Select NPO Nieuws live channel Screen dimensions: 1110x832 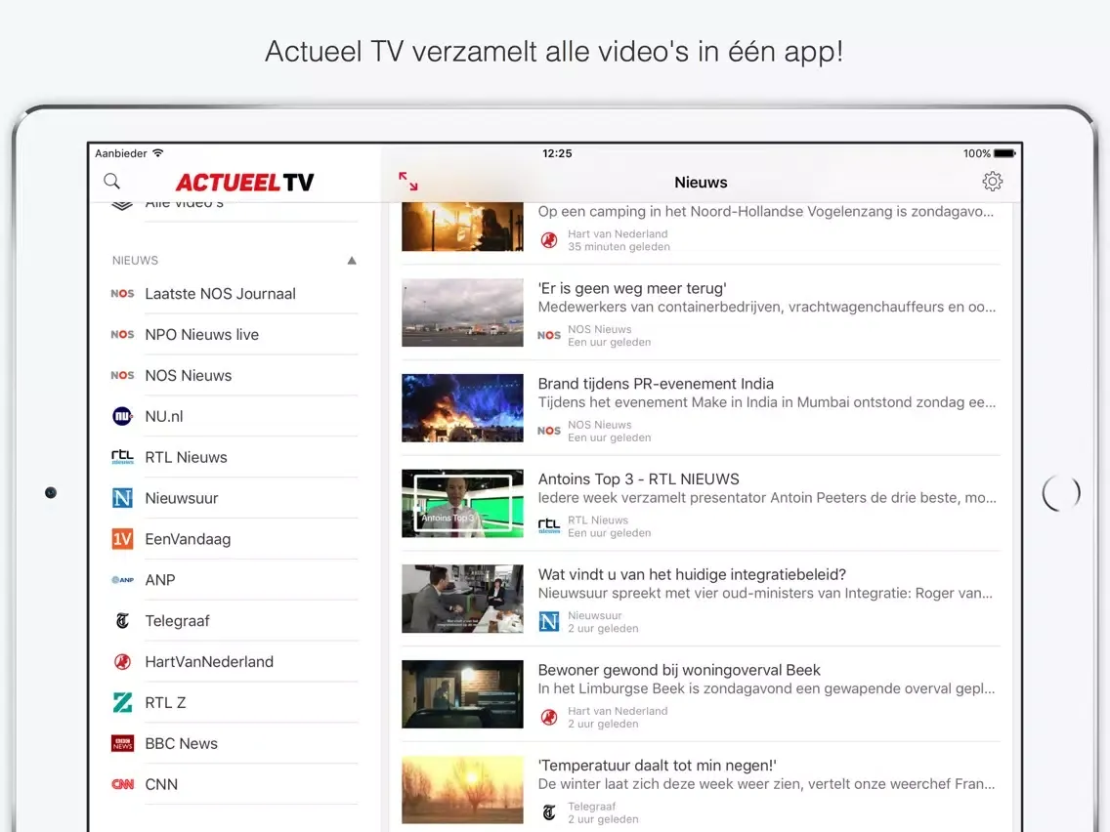tap(201, 335)
